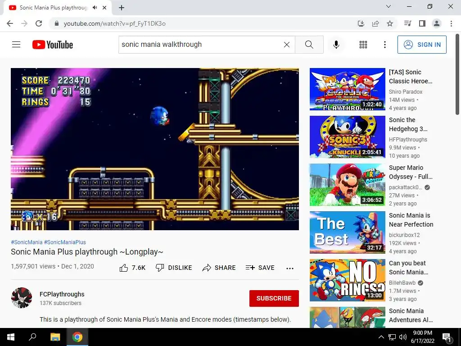Screen dimensions: 461x346
Task: Close the Sonic Mania Plus tab
Action: [104, 8]
